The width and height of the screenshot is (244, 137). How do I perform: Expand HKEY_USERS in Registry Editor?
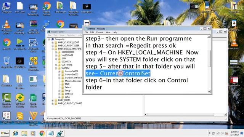point(53,100)
